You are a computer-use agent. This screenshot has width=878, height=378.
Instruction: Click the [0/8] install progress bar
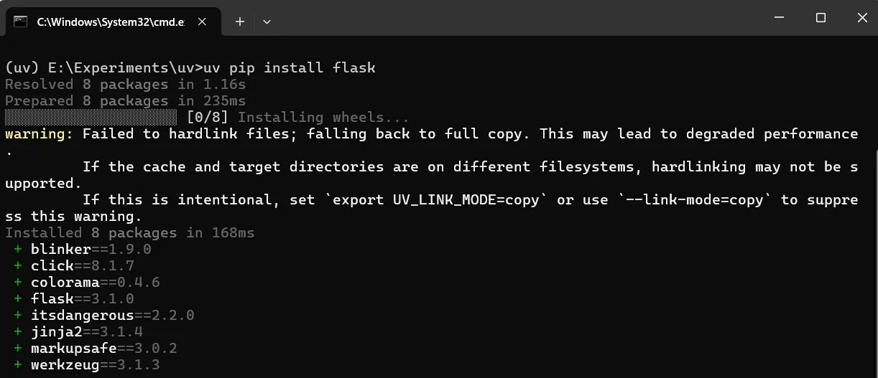[91, 118]
